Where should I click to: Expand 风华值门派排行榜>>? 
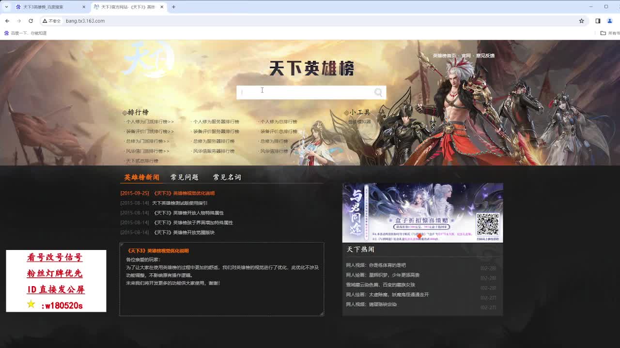tap(148, 151)
